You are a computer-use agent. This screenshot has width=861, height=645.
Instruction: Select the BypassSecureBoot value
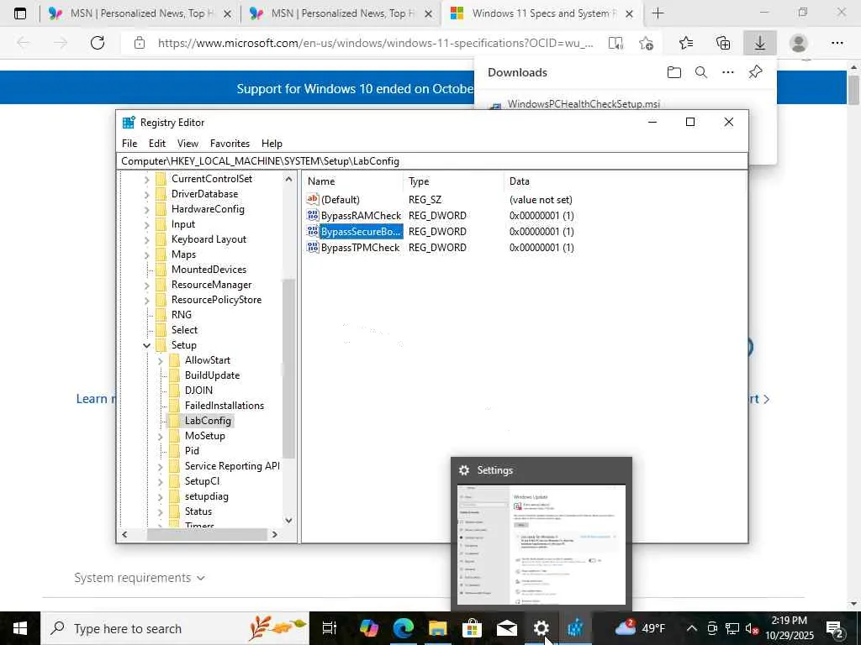(x=361, y=232)
